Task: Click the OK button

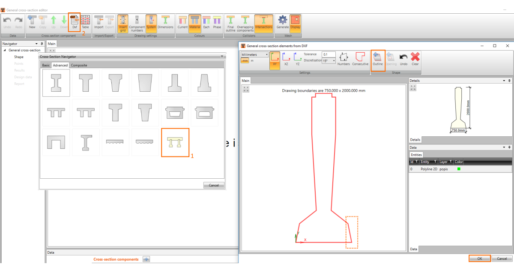Action: (x=479, y=258)
